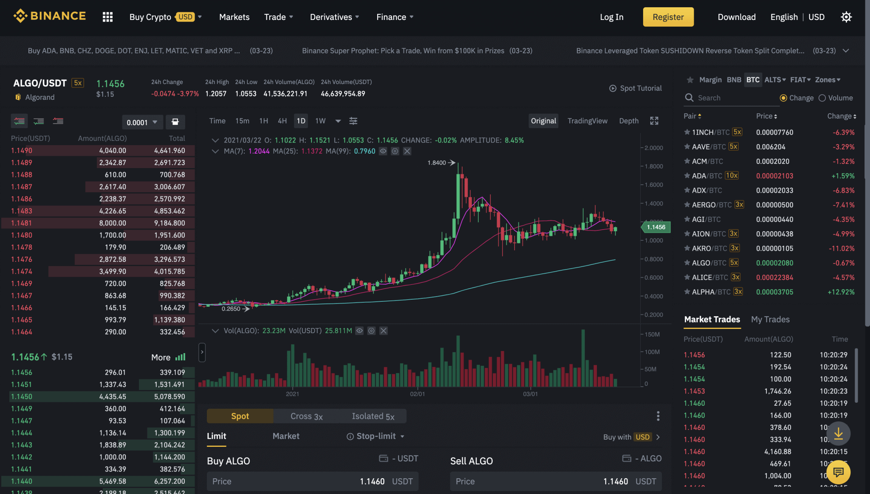
Task: Select the Market order tab
Action: [x=286, y=436]
